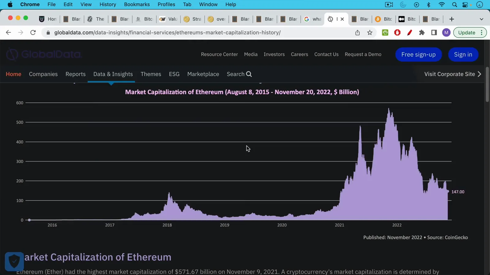Open the share icon in the address bar

[x=357, y=32]
